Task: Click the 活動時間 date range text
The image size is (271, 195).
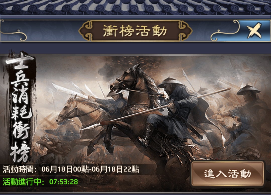Action: [x=90, y=169]
